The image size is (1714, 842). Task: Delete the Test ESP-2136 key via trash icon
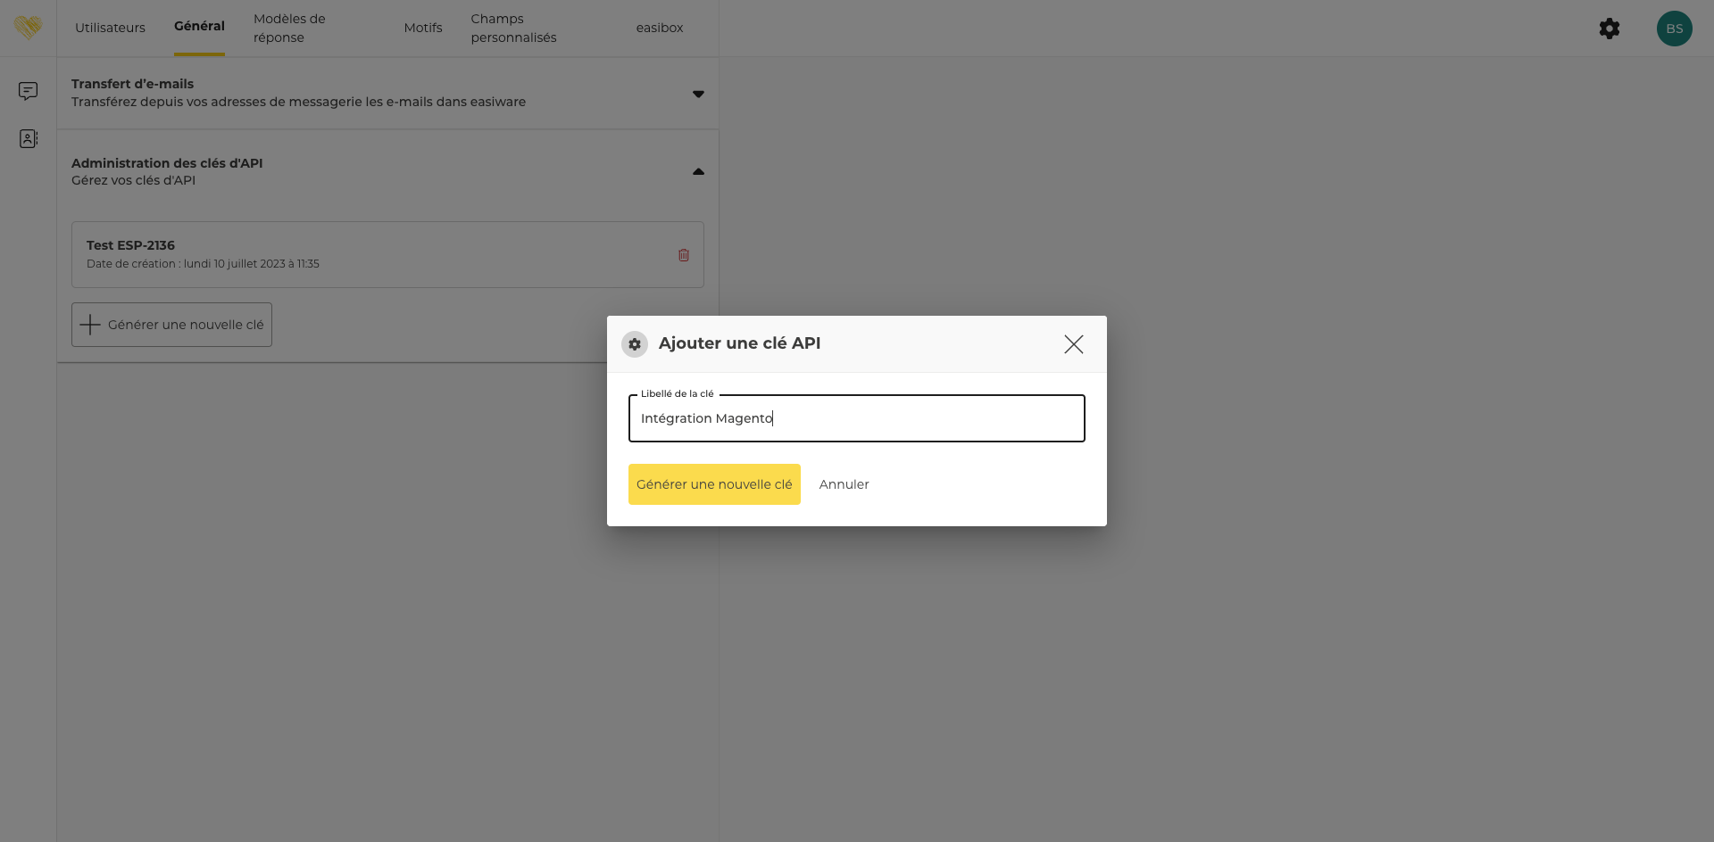click(684, 255)
